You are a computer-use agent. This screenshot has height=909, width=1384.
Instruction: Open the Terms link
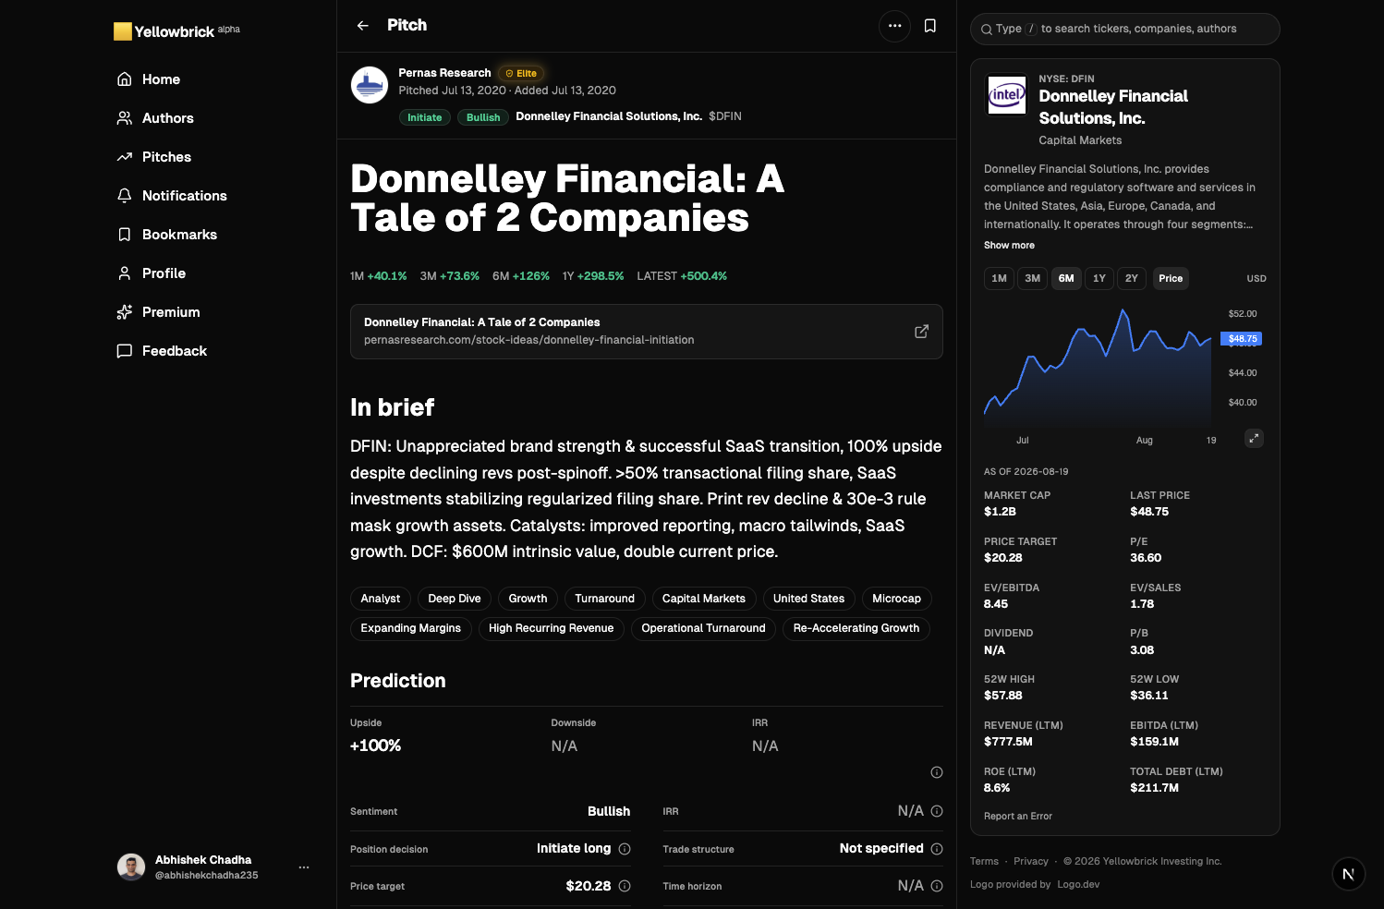click(x=984, y=861)
